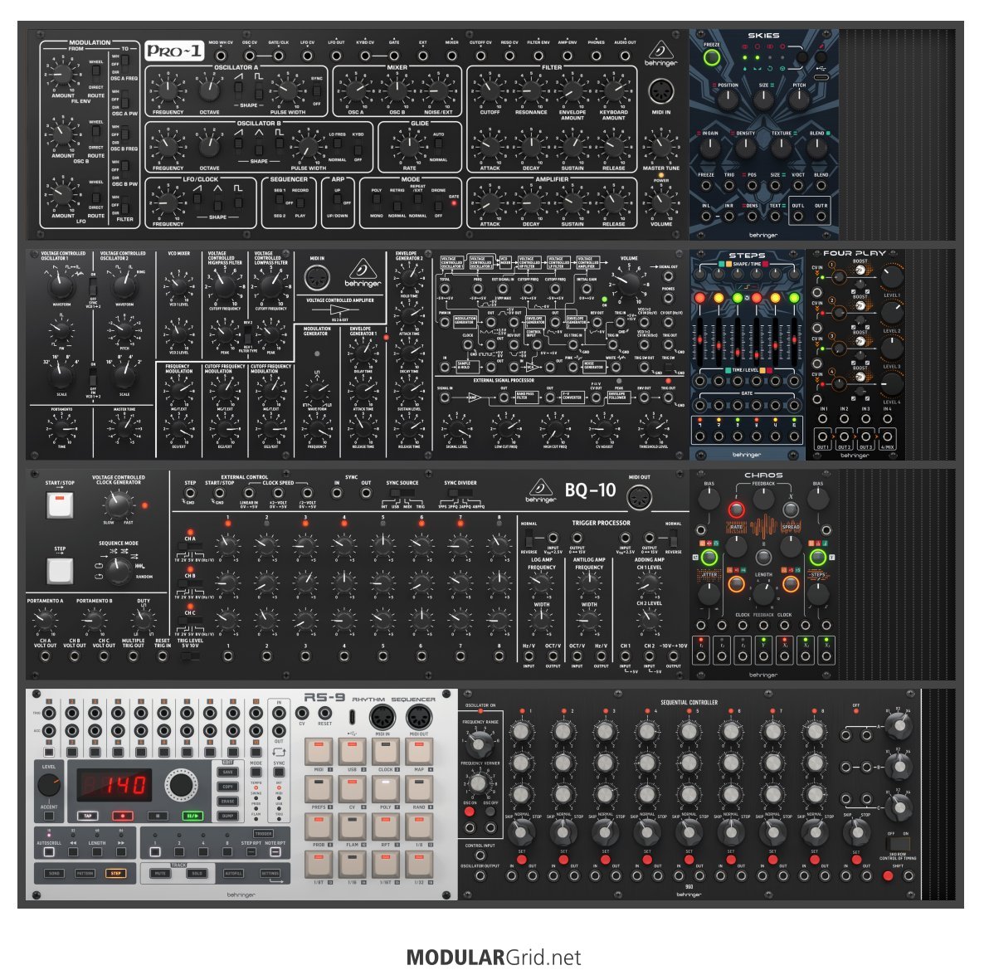
Task: Flip the Sync Source switch on the BQ-10
Action: (x=401, y=493)
